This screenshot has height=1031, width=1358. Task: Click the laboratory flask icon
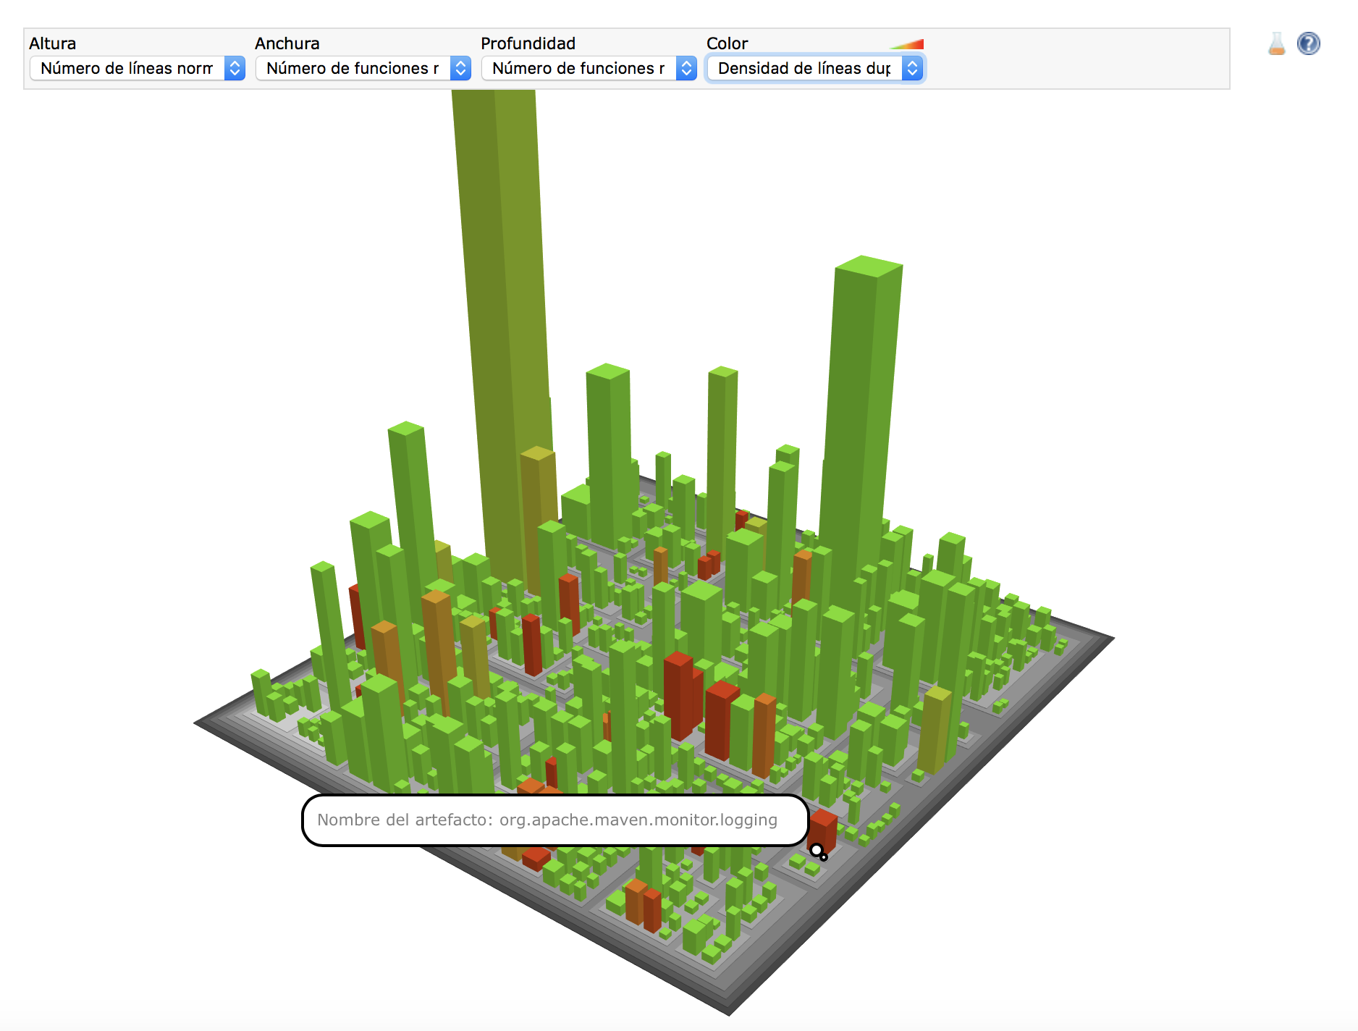pyautogui.click(x=1276, y=44)
